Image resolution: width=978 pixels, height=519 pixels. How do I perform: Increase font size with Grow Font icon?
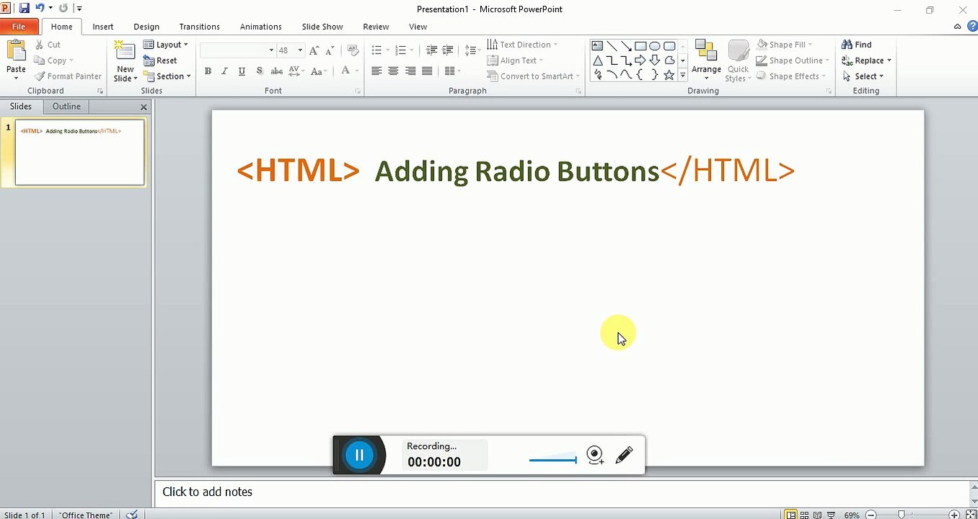pos(314,50)
